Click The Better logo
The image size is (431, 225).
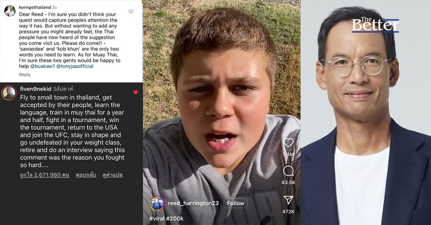[x=375, y=25]
